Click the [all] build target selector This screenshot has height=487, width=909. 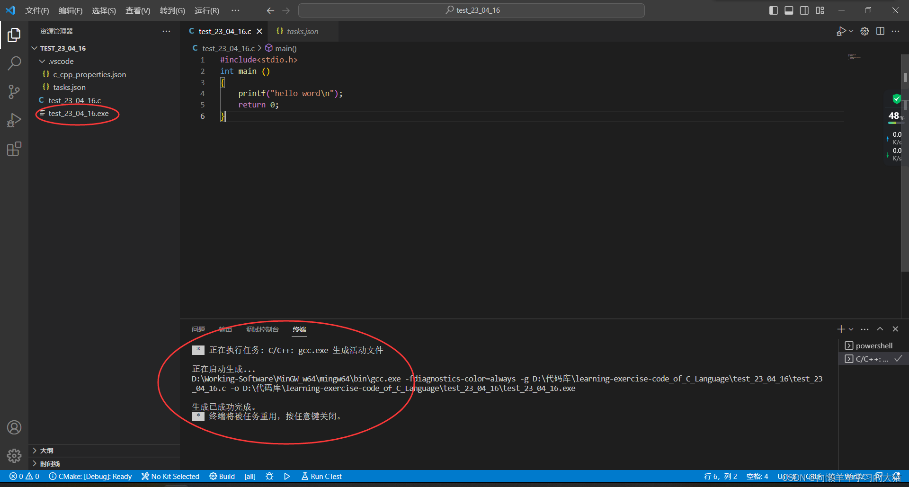[250, 476]
